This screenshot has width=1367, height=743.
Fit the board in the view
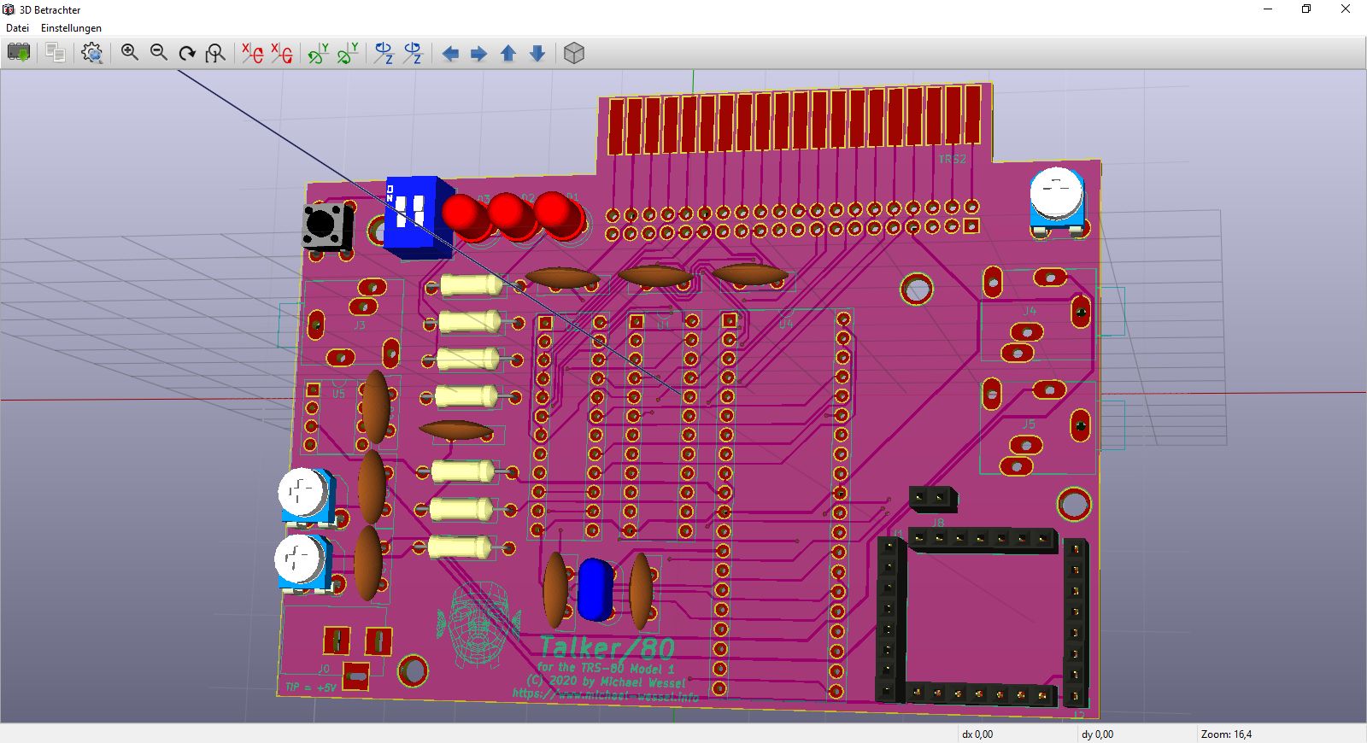tap(215, 53)
